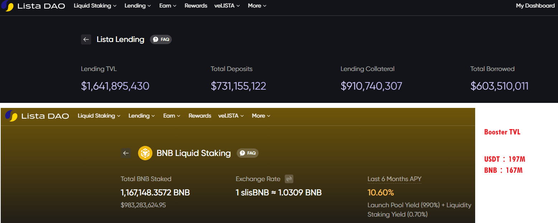This screenshot has width=558, height=223.
Task: Click the yellow BNB coin icon
Action: [145, 153]
